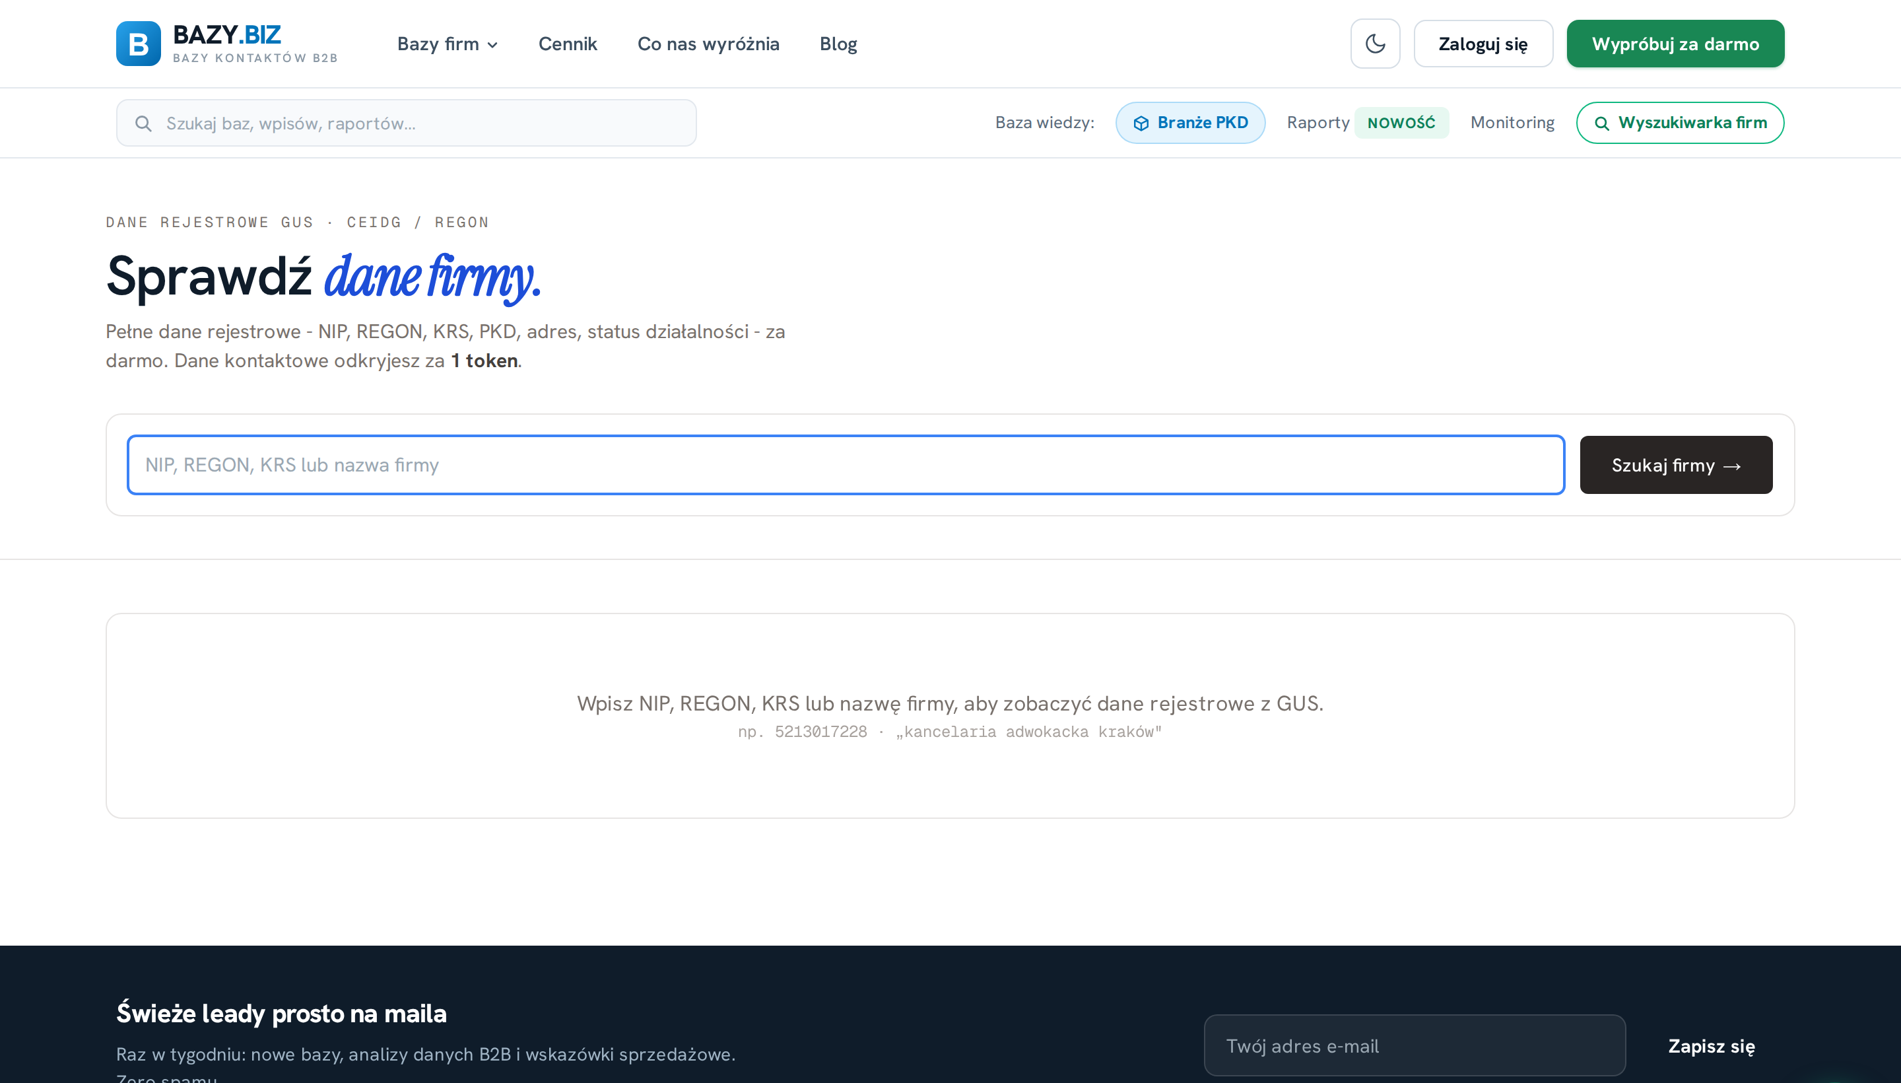The image size is (1901, 1083).
Task: Click the example NIP 5213017228 text
Action: (820, 732)
